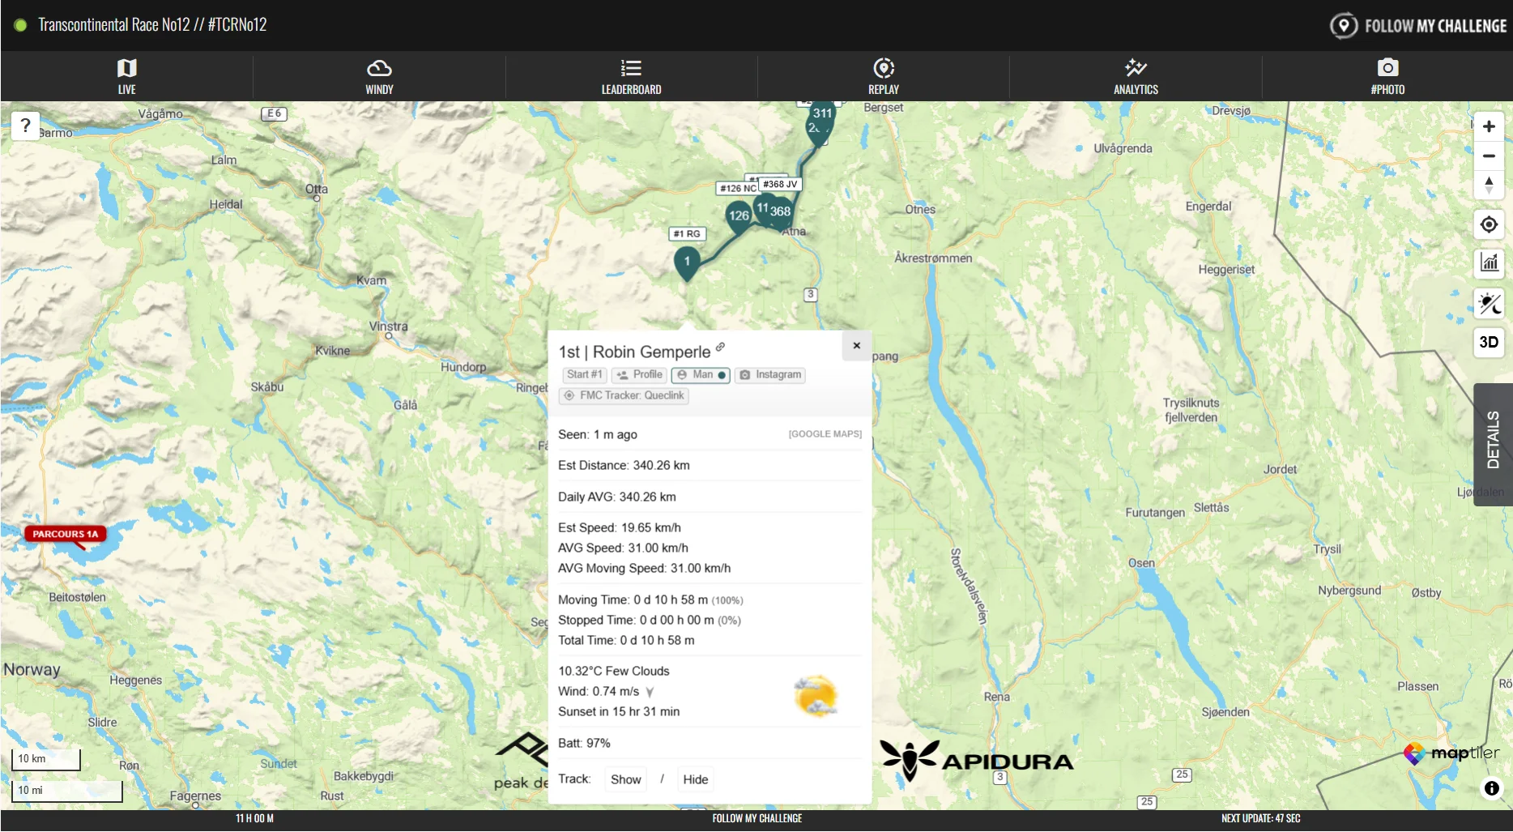Expand the map attribution info icon
The image size is (1513, 832).
1492,788
